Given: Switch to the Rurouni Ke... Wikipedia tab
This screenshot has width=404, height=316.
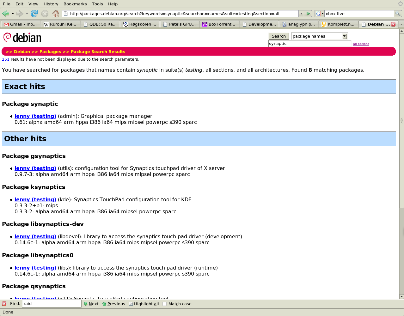Looking at the screenshot, I should (x=60, y=24).
